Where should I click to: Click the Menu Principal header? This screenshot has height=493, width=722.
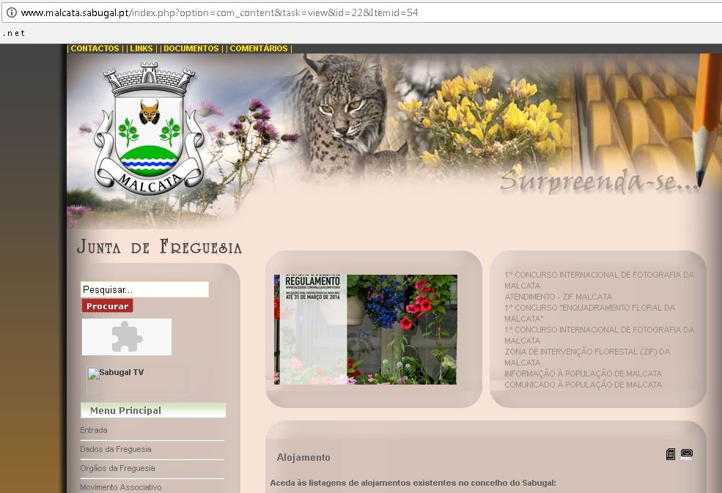pos(153,410)
